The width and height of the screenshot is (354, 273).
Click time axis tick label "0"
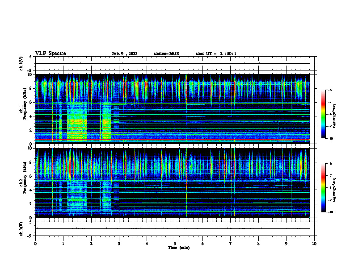click(35, 244)
